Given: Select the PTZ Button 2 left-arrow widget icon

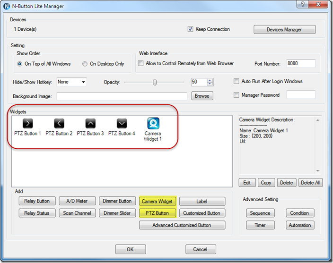Looking at the screenshot, I should point(59,123).
